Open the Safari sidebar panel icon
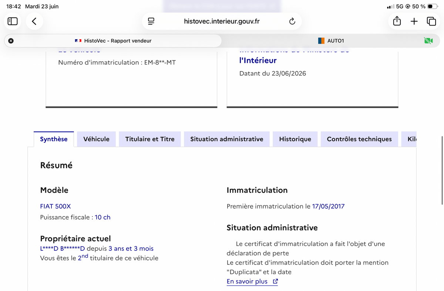 coord(13,21)
